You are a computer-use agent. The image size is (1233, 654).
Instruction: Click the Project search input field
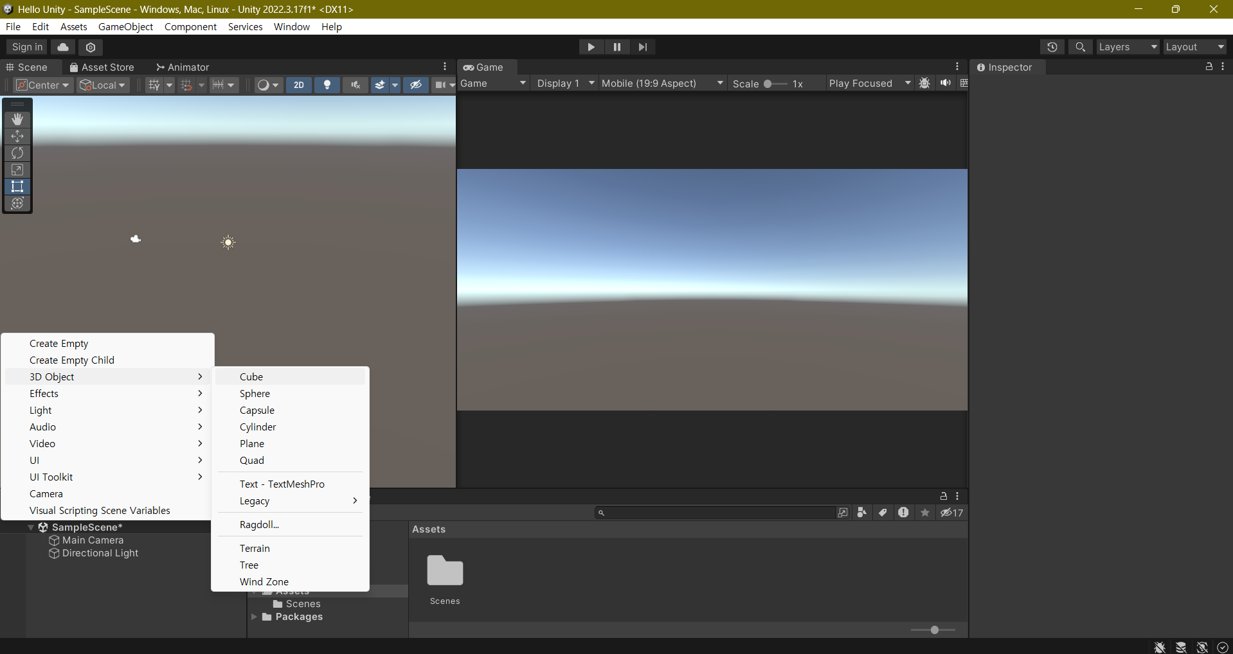click(714, 513)
